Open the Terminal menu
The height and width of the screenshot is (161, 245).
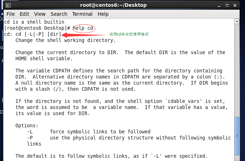pos(82,14)
